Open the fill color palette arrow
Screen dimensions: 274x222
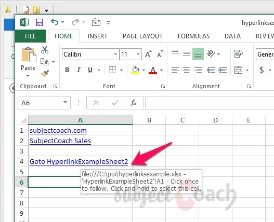(143, 70)
